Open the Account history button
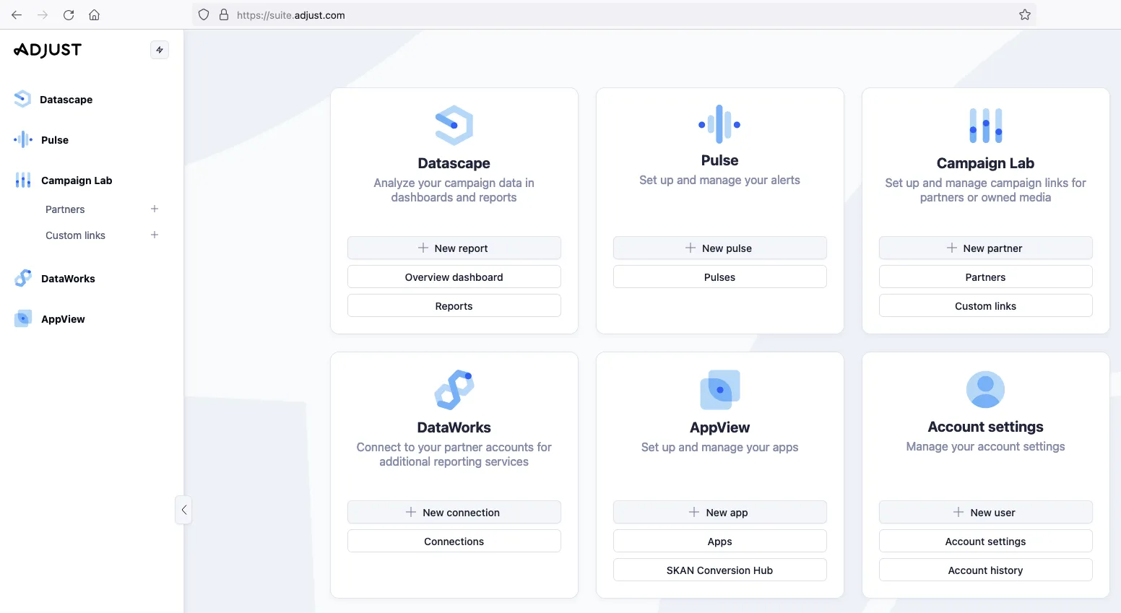This screenshot has height=613, width=1121. [x=985, y=570]
